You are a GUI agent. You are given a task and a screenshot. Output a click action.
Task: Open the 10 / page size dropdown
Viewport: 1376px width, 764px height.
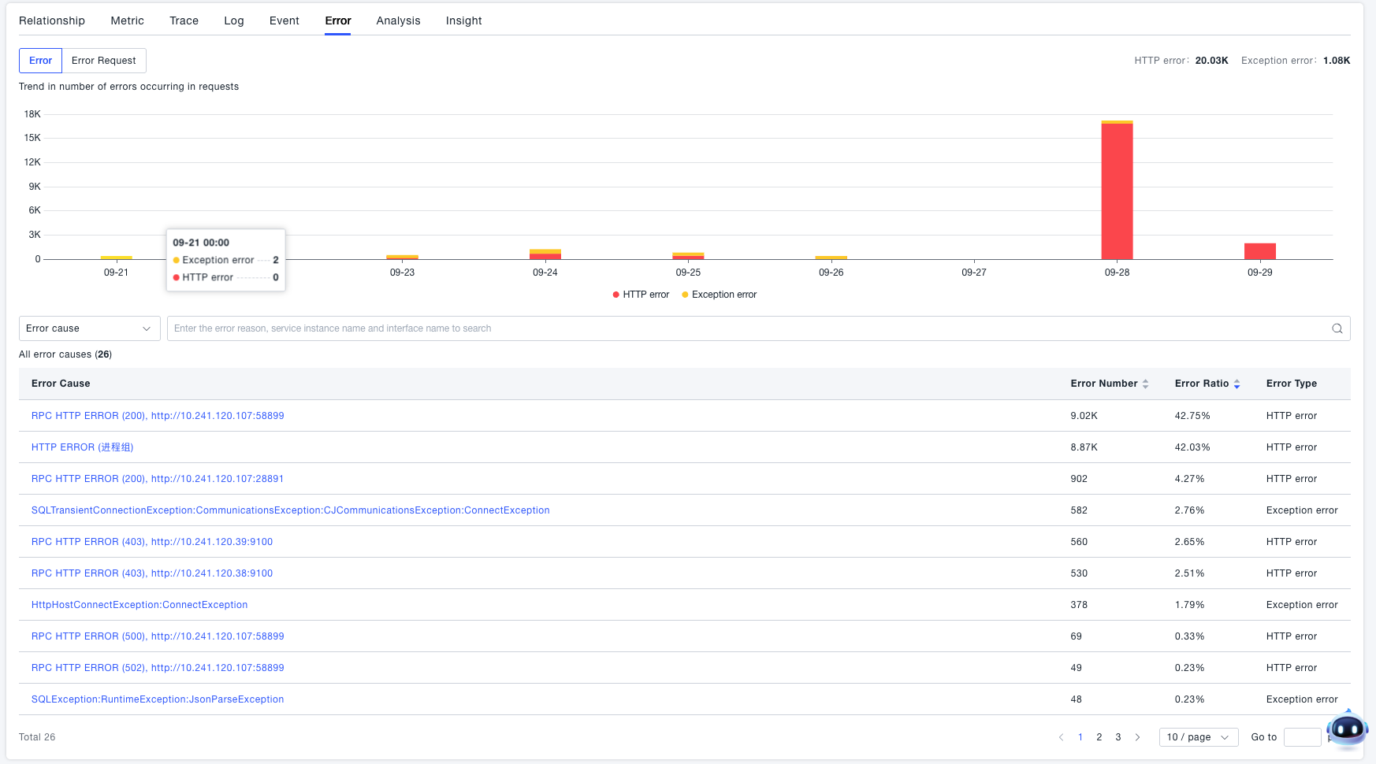pos(1198,737)
